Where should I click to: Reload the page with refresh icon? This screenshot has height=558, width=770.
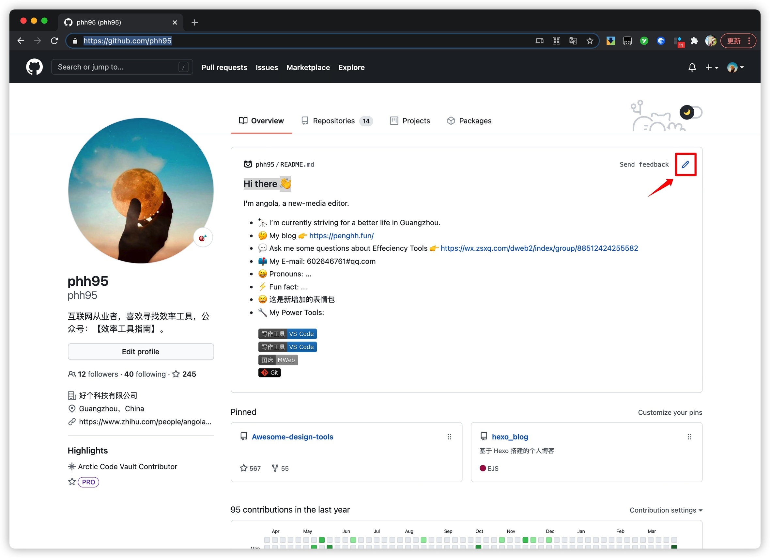[54, 41]
